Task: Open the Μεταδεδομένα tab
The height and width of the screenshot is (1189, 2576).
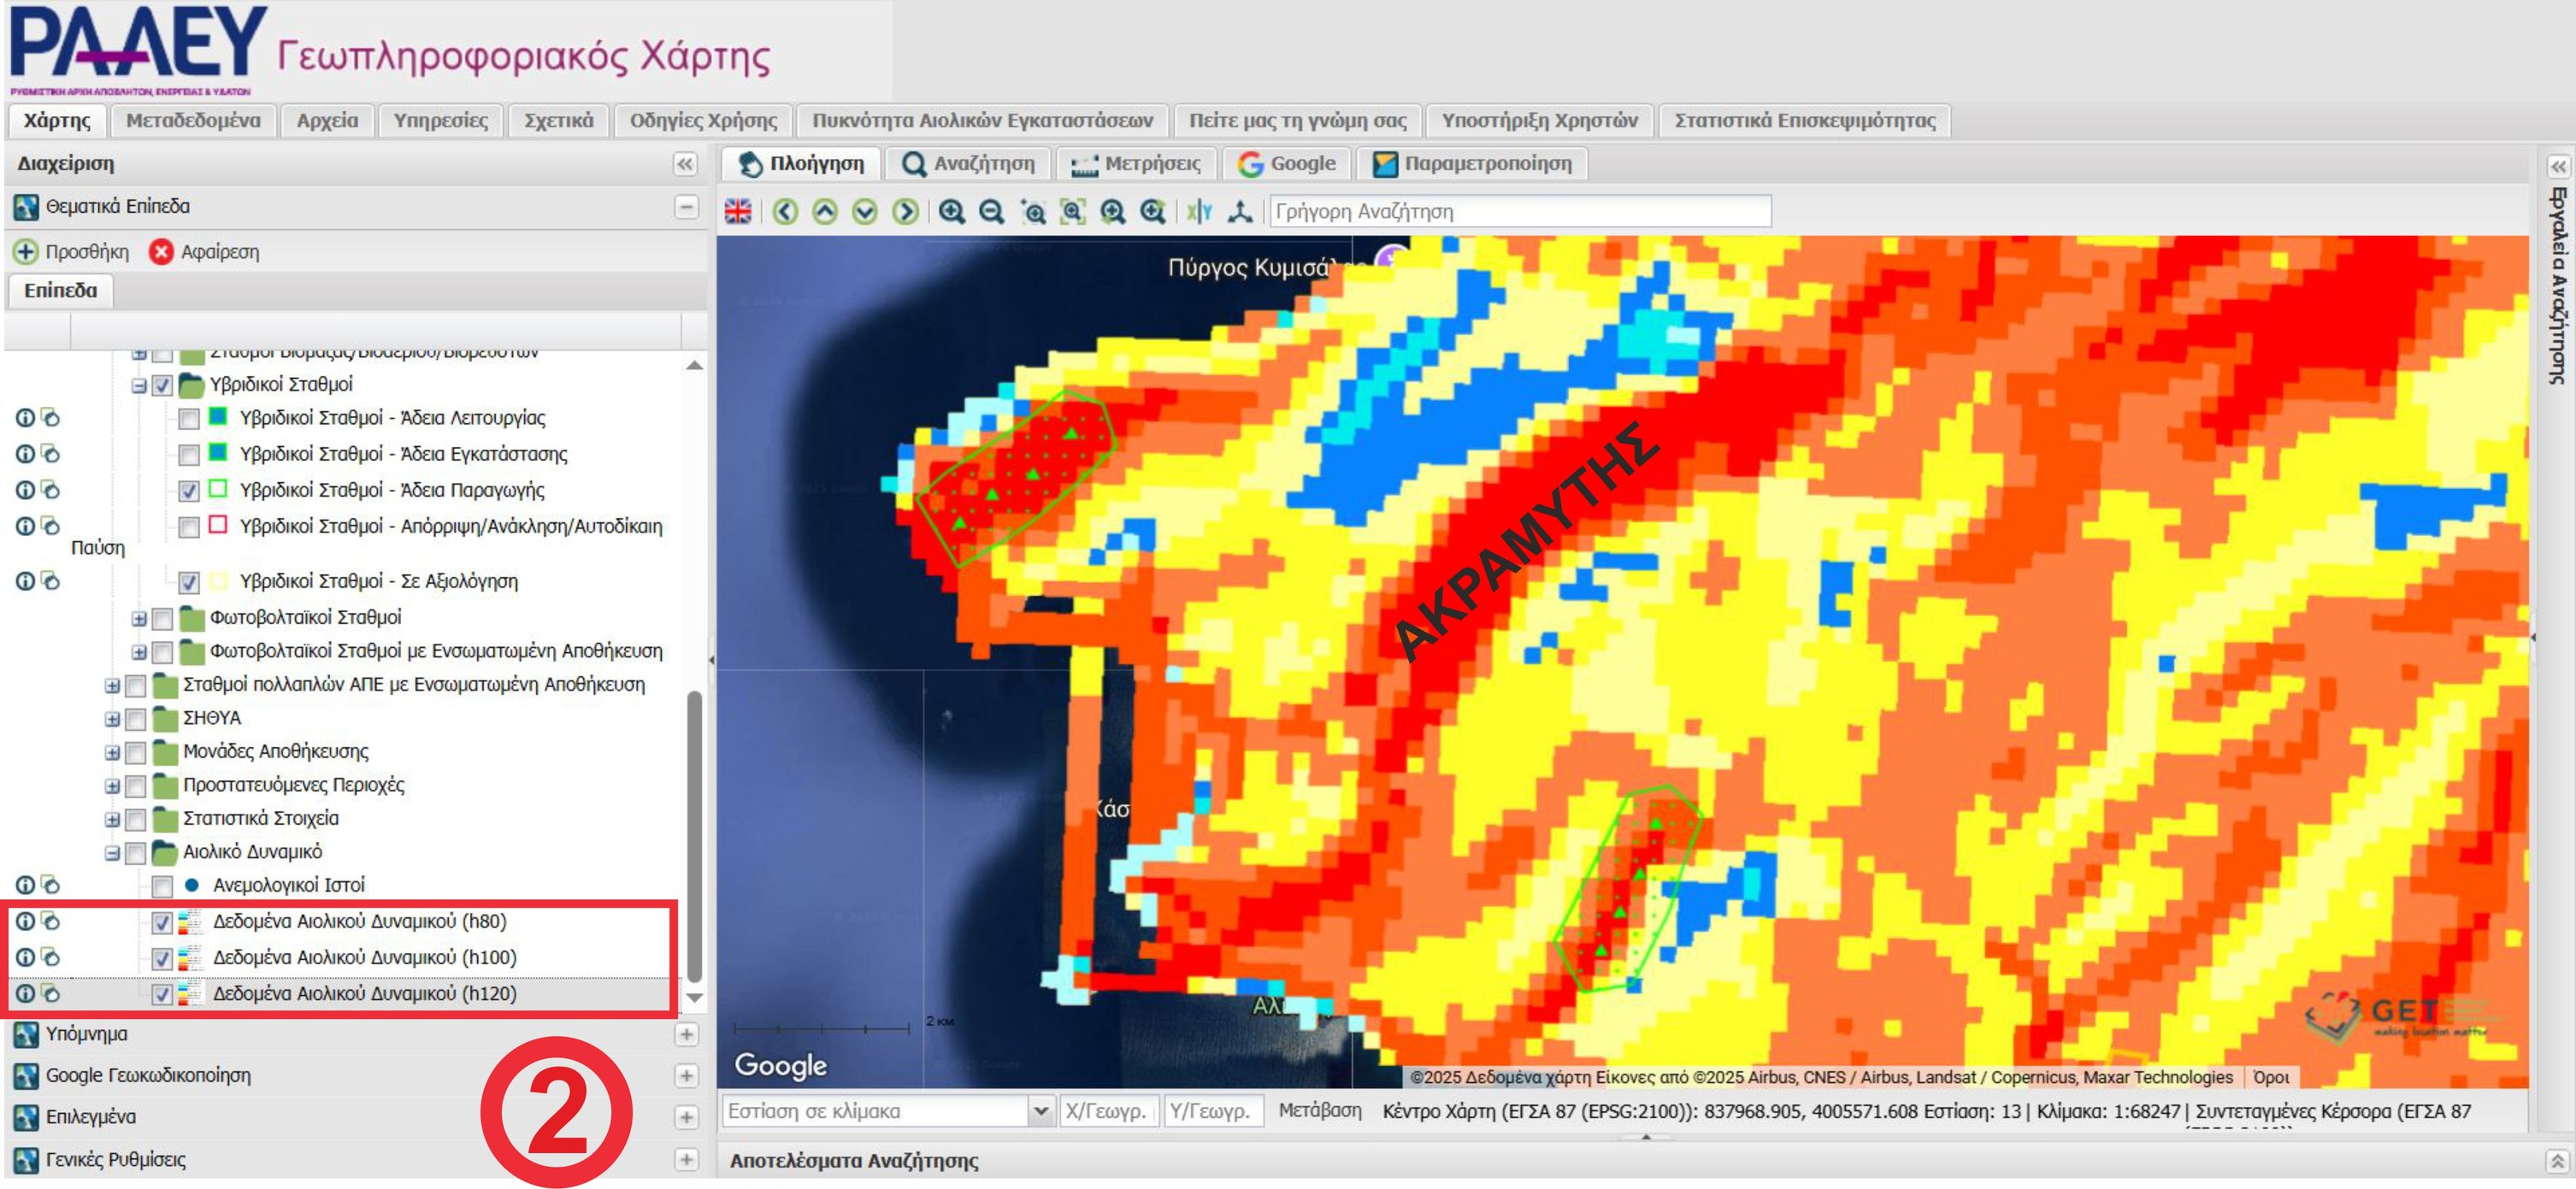Action: [x=193, y=121]
